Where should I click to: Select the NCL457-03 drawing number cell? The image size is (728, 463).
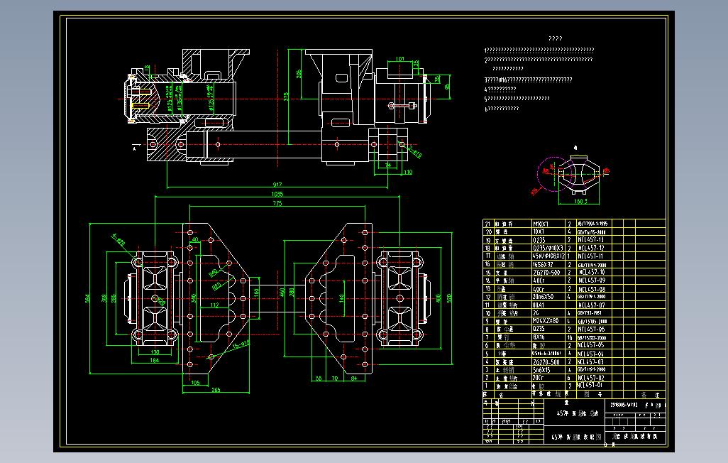tap(590, 361)
